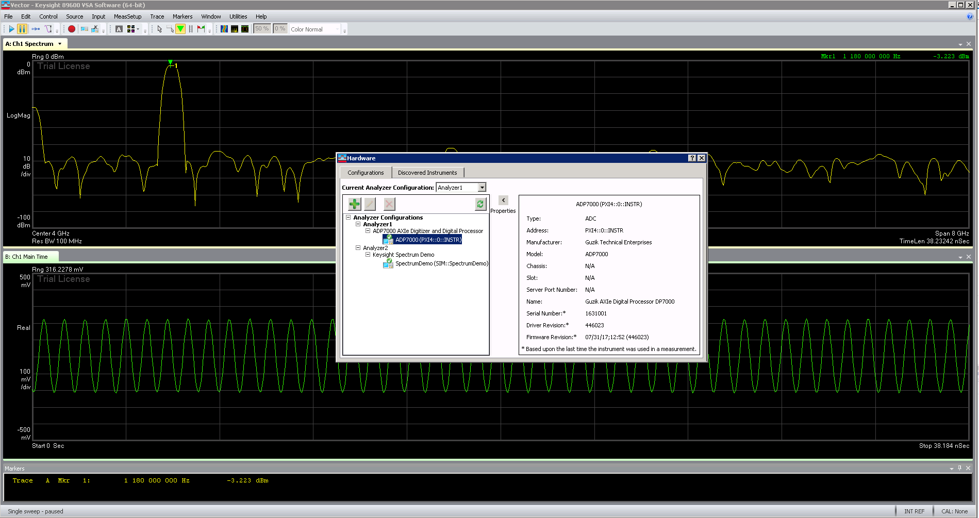This screenshot has width=979, height=518.
Task: Open the Color Normal dropdown
Action: point(315,29)
